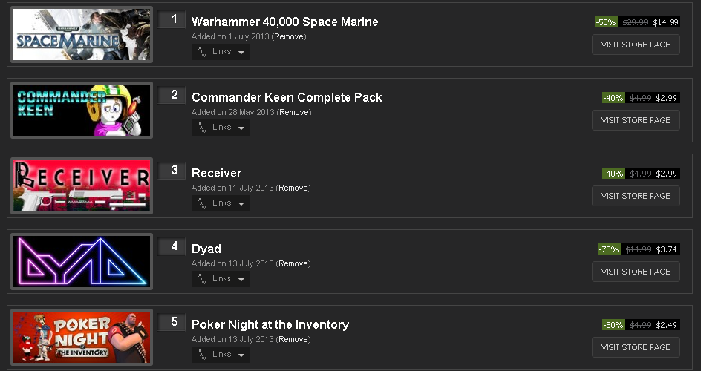Select the Dyad neon logo thumbnail
701x371 pixels.
click(x=82, y=262)
